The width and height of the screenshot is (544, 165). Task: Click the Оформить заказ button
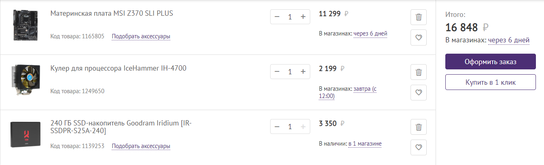[x=490, y=62]
